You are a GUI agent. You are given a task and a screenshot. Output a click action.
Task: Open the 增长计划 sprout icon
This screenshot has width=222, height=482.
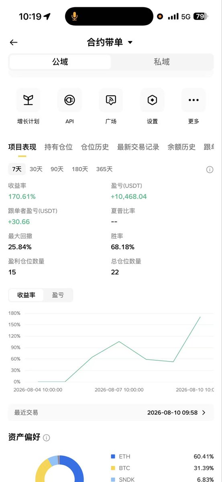click(x=28, y=100)
